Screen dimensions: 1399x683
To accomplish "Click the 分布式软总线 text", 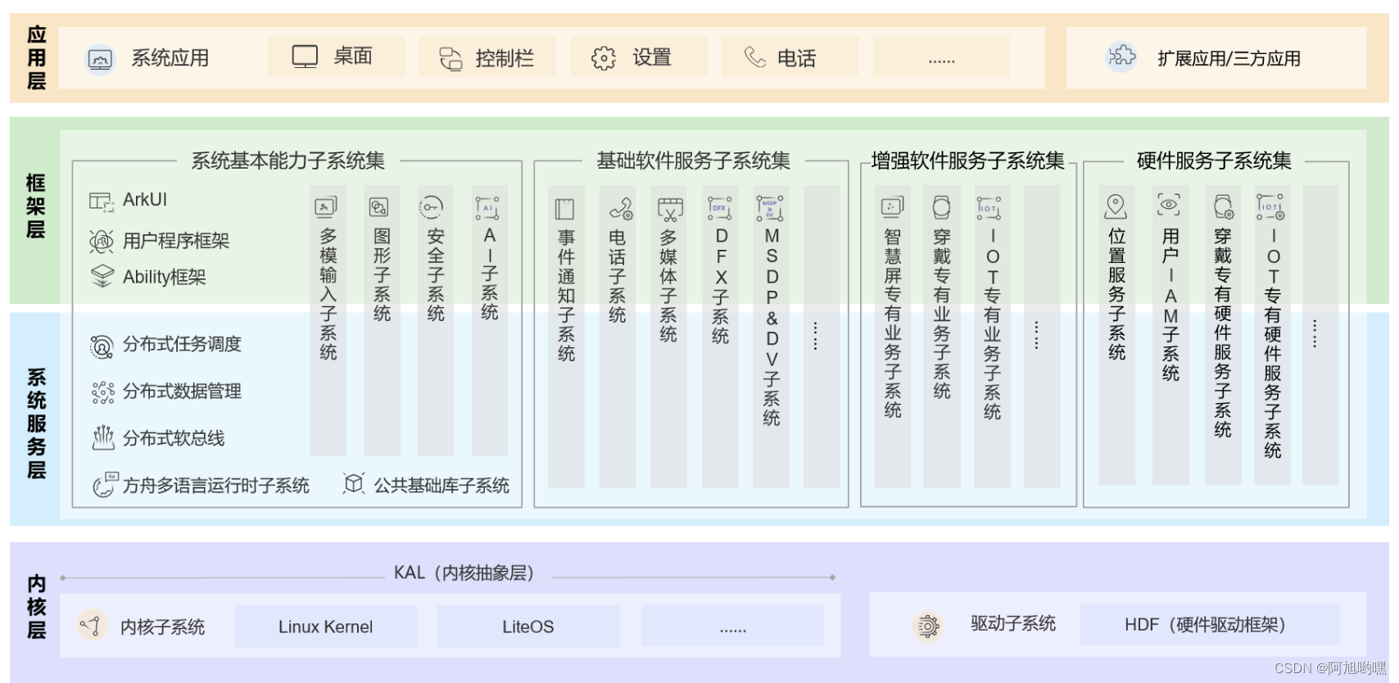I will (174, 439).
